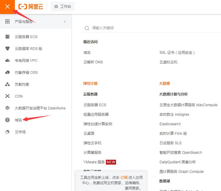Select the 弹性计算 category heading
The height and width of the screenshot is (191, 221).
[x=90, y=83]
